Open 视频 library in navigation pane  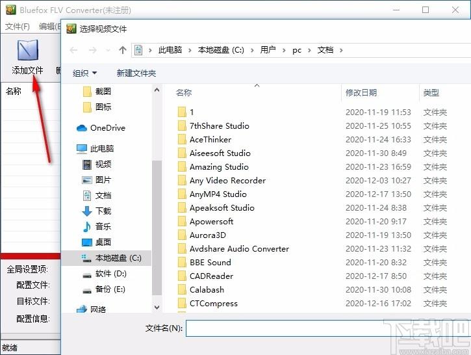(x=97, y=164)
